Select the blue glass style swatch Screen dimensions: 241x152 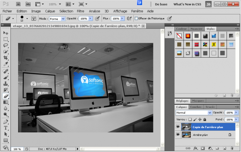click(214, 36)
